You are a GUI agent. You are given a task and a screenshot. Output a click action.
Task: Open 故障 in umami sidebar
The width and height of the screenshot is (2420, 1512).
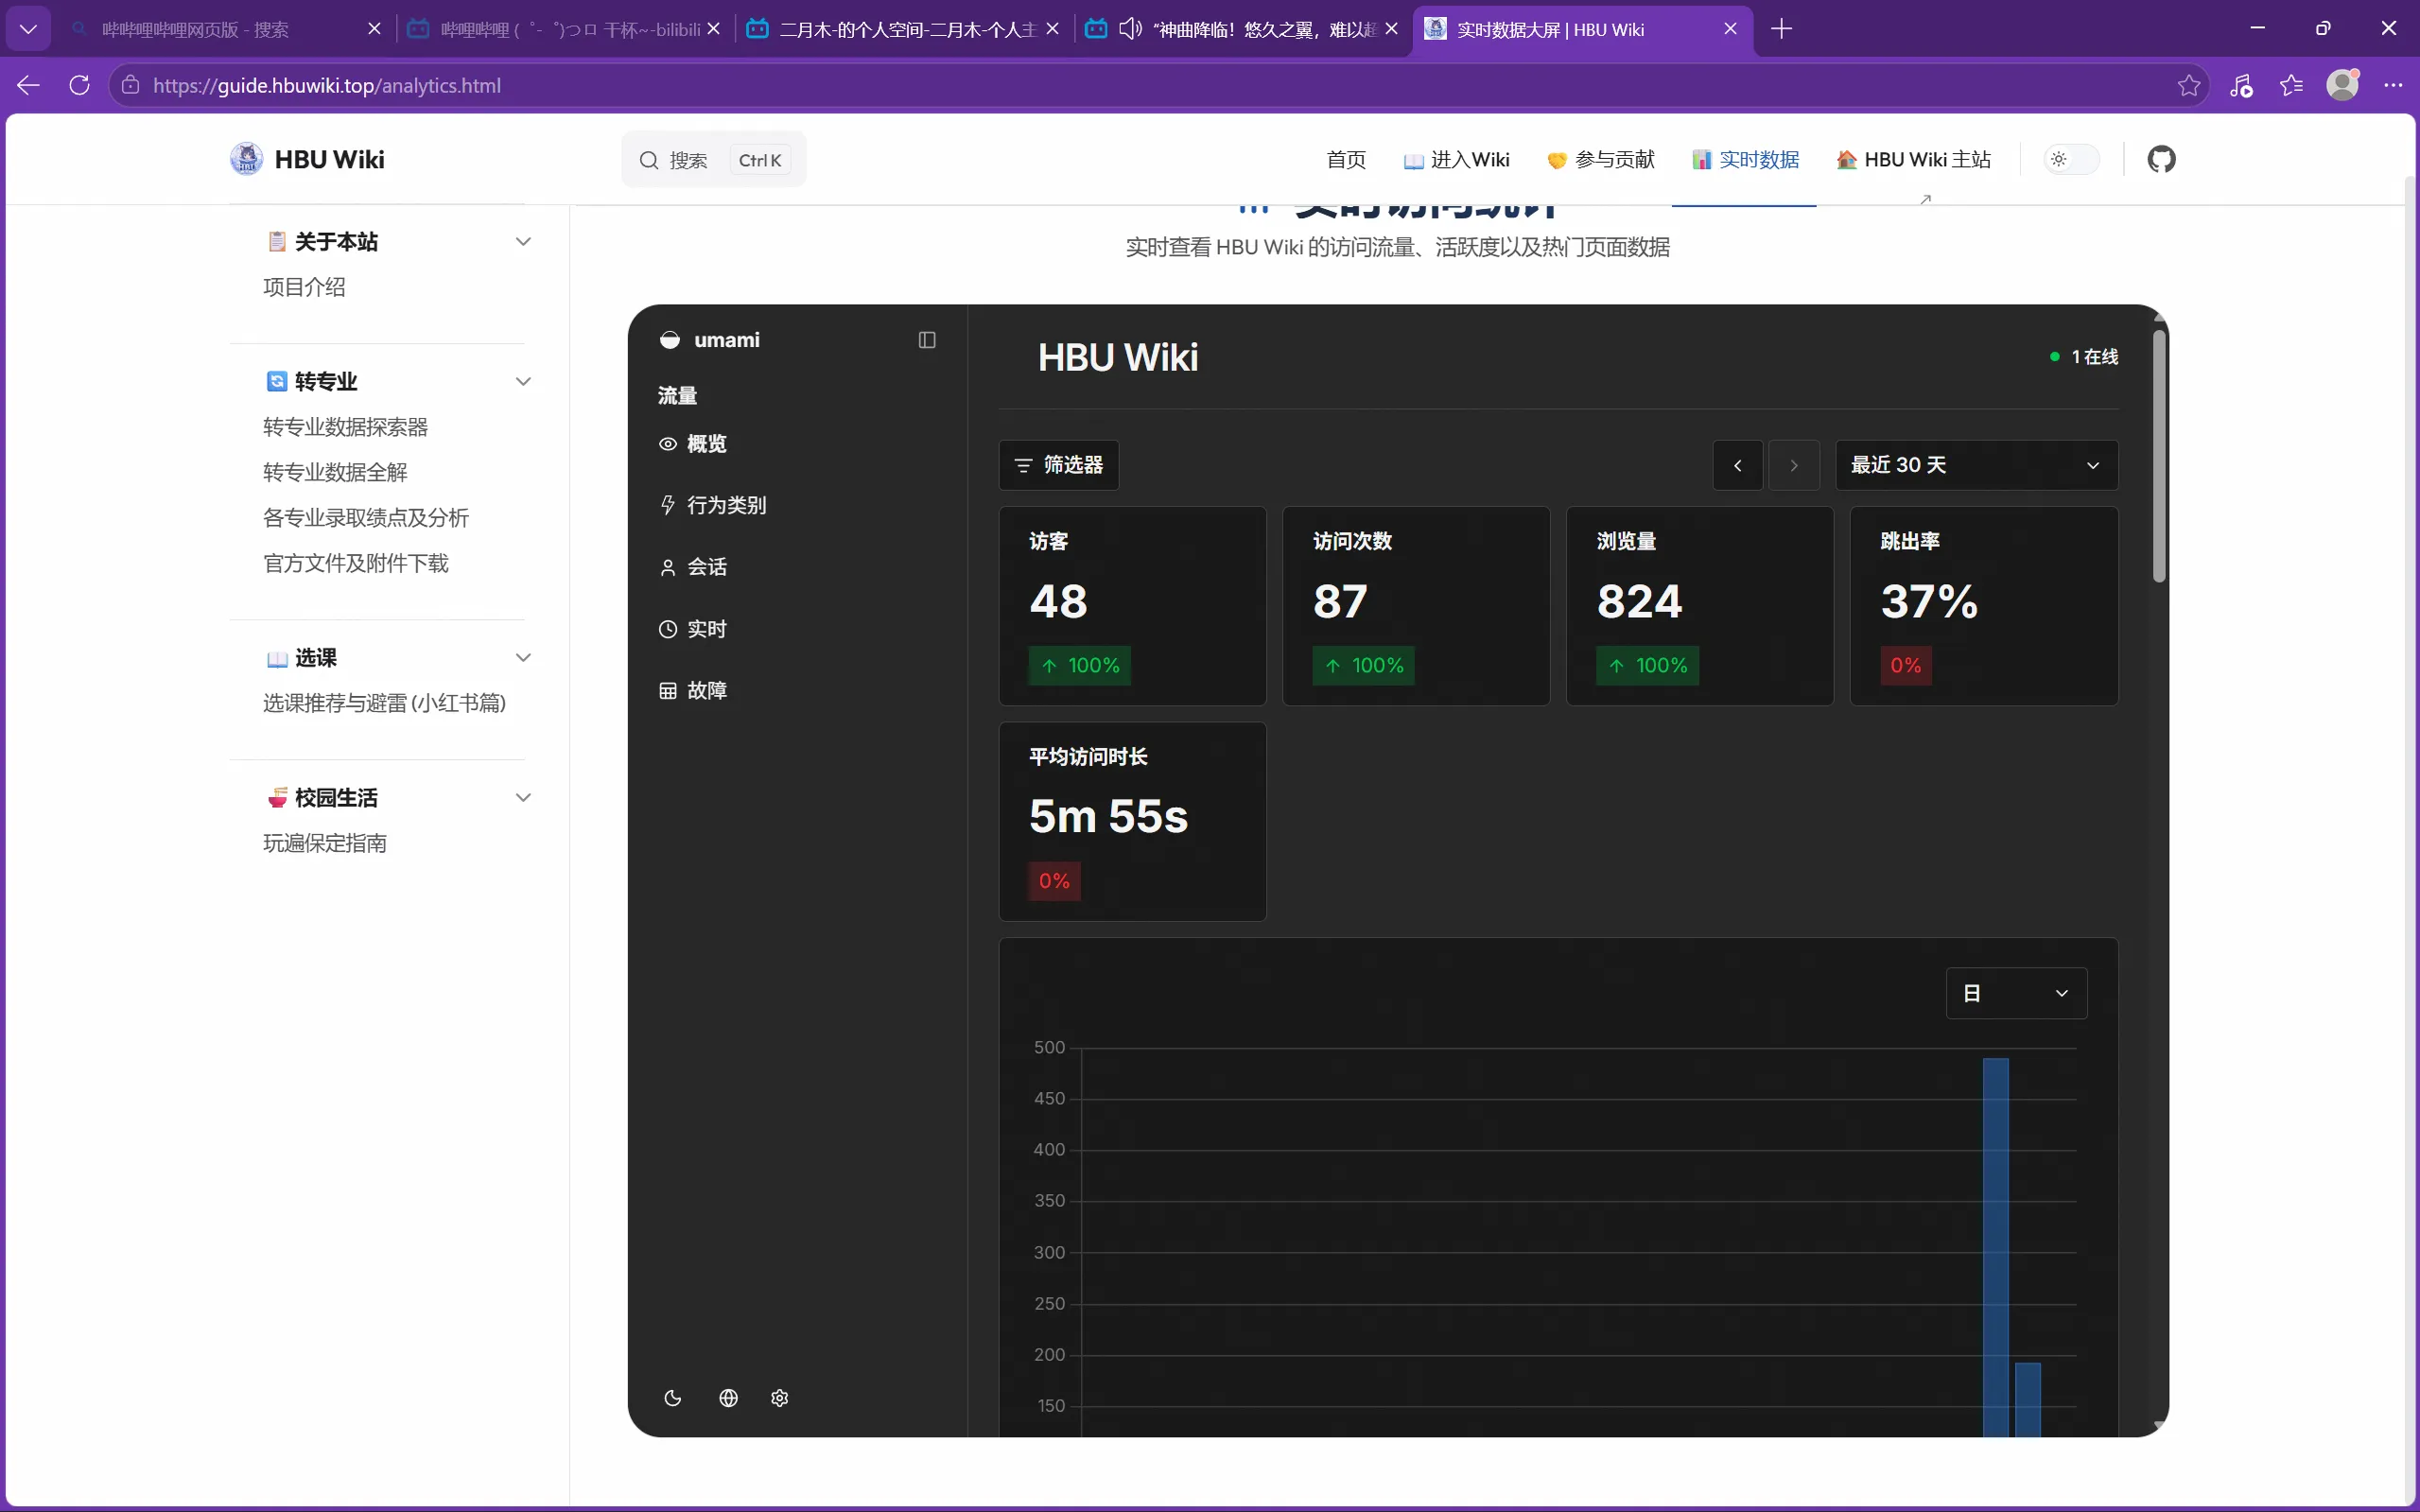tap(693, 690)
